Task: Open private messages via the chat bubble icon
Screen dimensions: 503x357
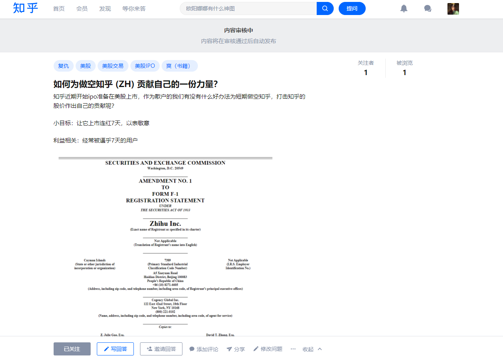Action: [427, 8]
